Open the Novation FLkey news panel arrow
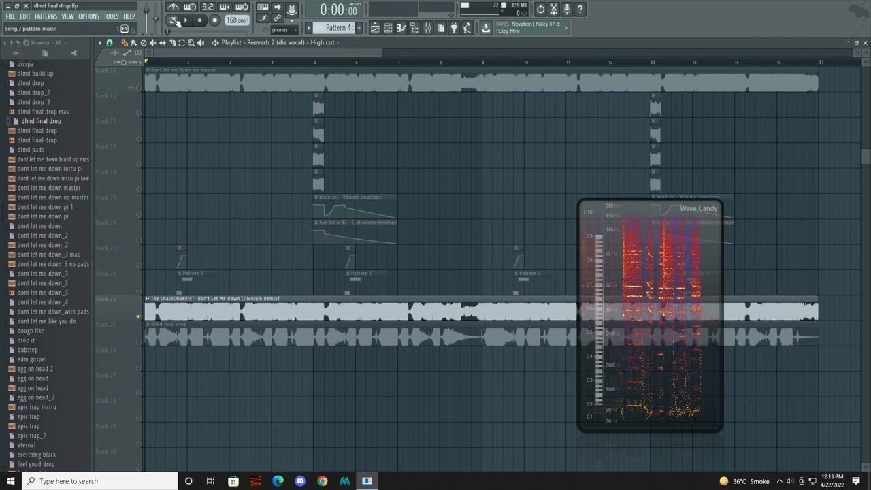871x490 pixels. point(566,28)
